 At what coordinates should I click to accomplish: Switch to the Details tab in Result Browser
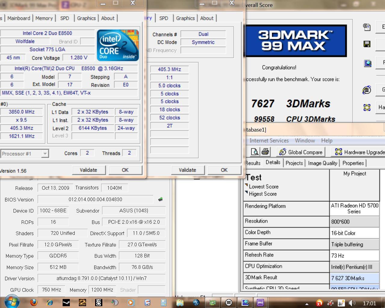273,162
